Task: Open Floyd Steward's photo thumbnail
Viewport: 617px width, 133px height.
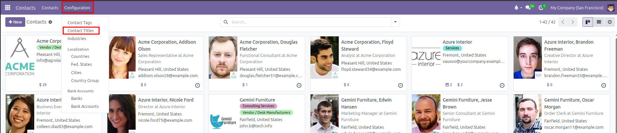Action: coord(324,57)
